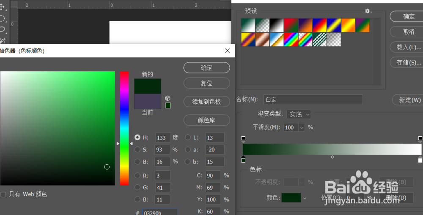Click the hue spectrum slider strip

coord(124,128)
